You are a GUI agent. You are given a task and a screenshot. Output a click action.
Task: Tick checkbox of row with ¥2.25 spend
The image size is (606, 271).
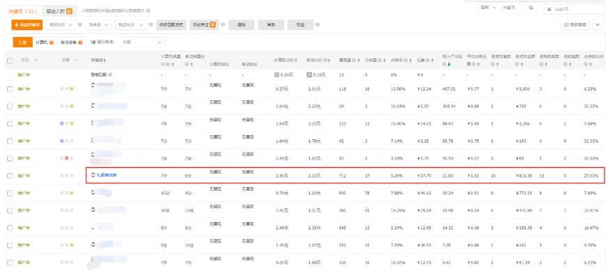[x=10, y=141]
